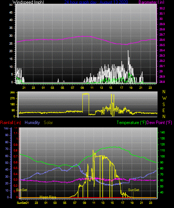Viewport: 174px width, 208px height.
Task: Select the olive 'Solar' legend label
Action: (x=49, y=123)
